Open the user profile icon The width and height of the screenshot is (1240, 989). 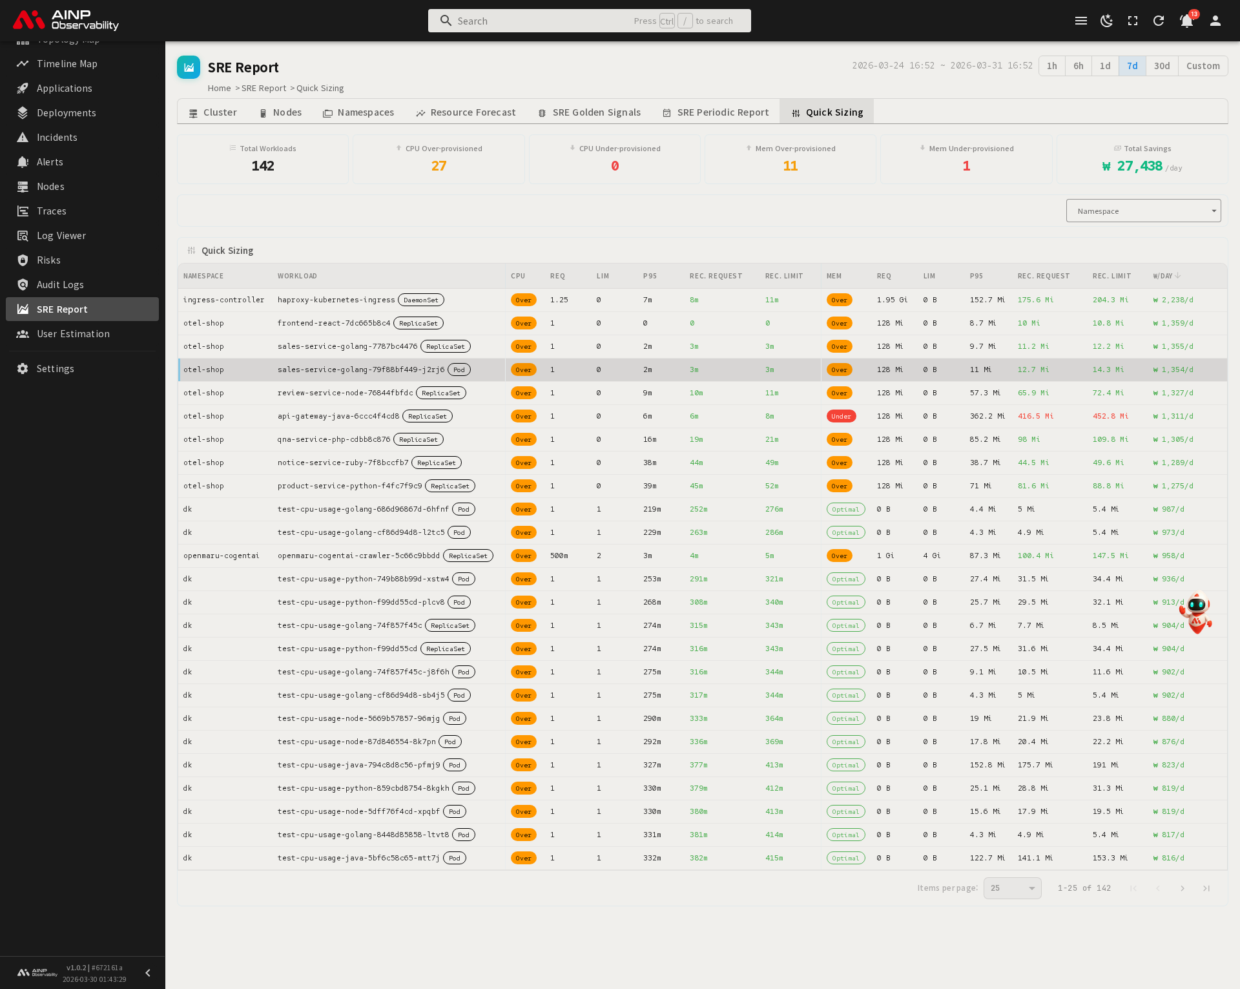click(x=1215, y=21)
